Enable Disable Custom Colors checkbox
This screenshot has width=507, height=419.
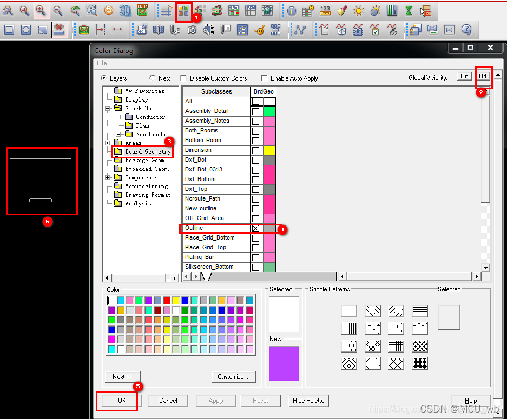point(183,78)
